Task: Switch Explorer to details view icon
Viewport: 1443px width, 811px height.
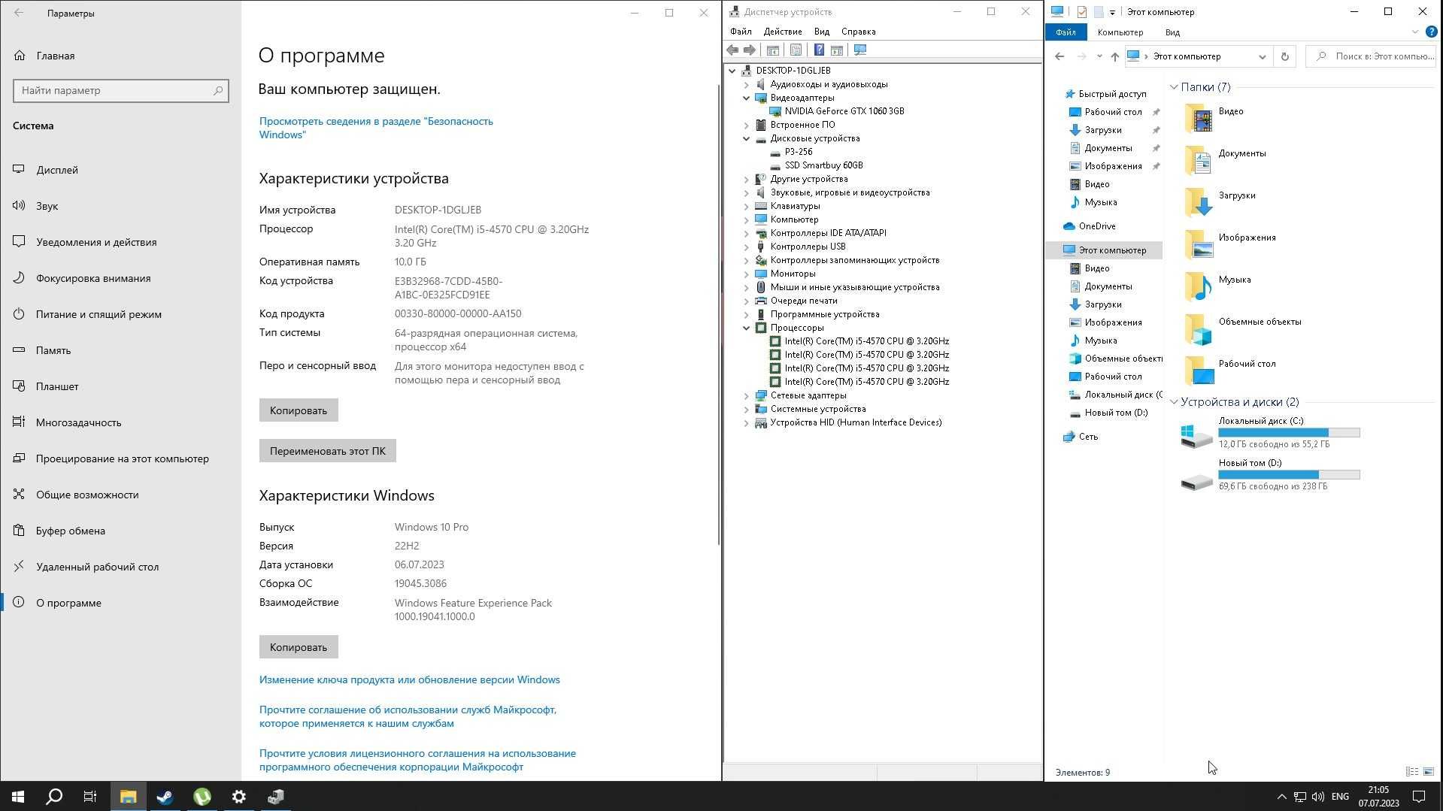Action: (1412, 772)
